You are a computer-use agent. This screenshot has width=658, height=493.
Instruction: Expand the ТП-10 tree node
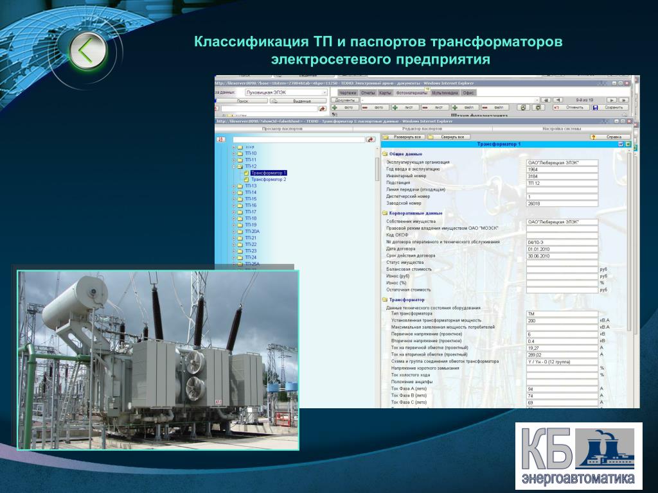[x=234, y=153]
